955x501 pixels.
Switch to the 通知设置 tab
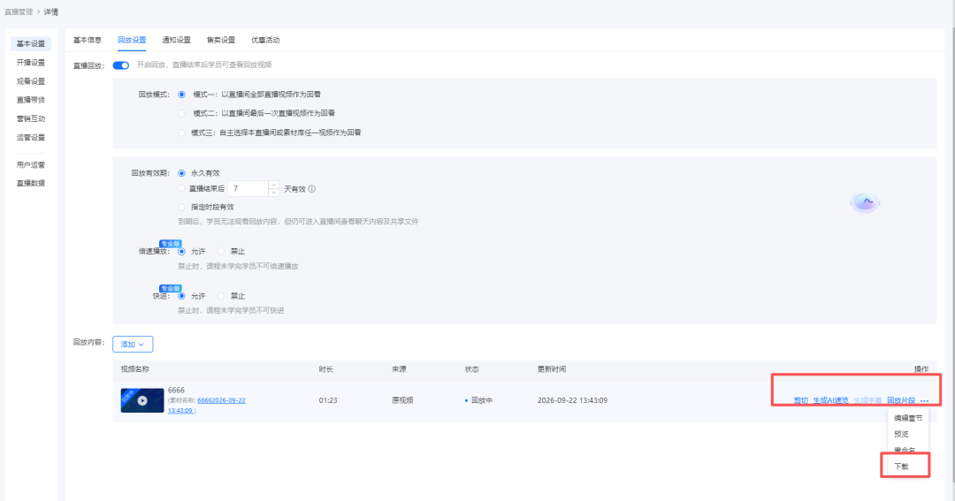[x=176, y=40]
